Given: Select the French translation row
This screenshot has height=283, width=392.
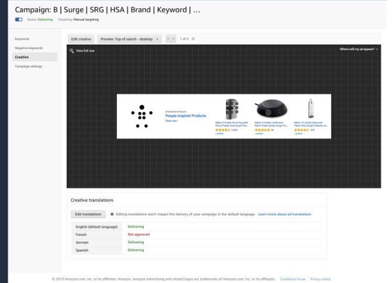Looking at the screenshot, I should [x=197, y=235].
